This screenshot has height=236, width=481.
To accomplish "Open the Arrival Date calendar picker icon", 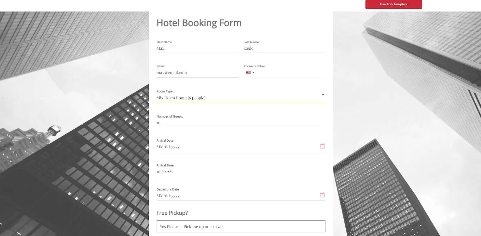I will click(322, 146).
